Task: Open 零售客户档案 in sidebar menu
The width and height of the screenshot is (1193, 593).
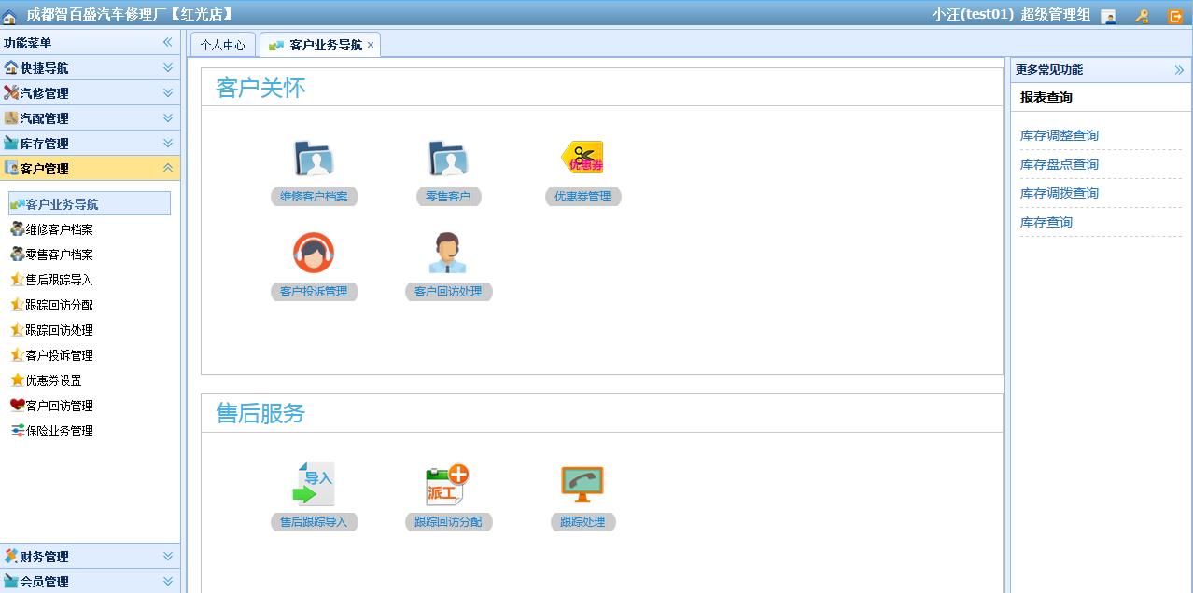Action: point(59,254)
